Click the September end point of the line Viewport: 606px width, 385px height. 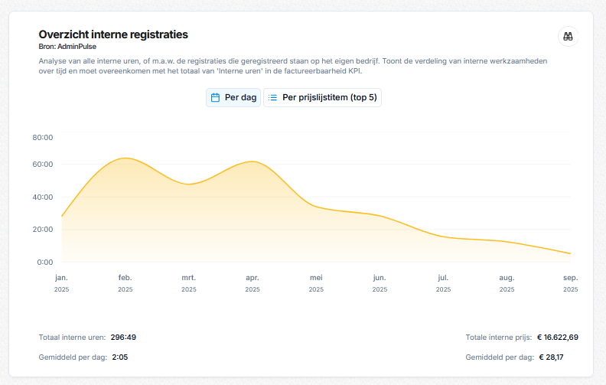coord(570,253)
